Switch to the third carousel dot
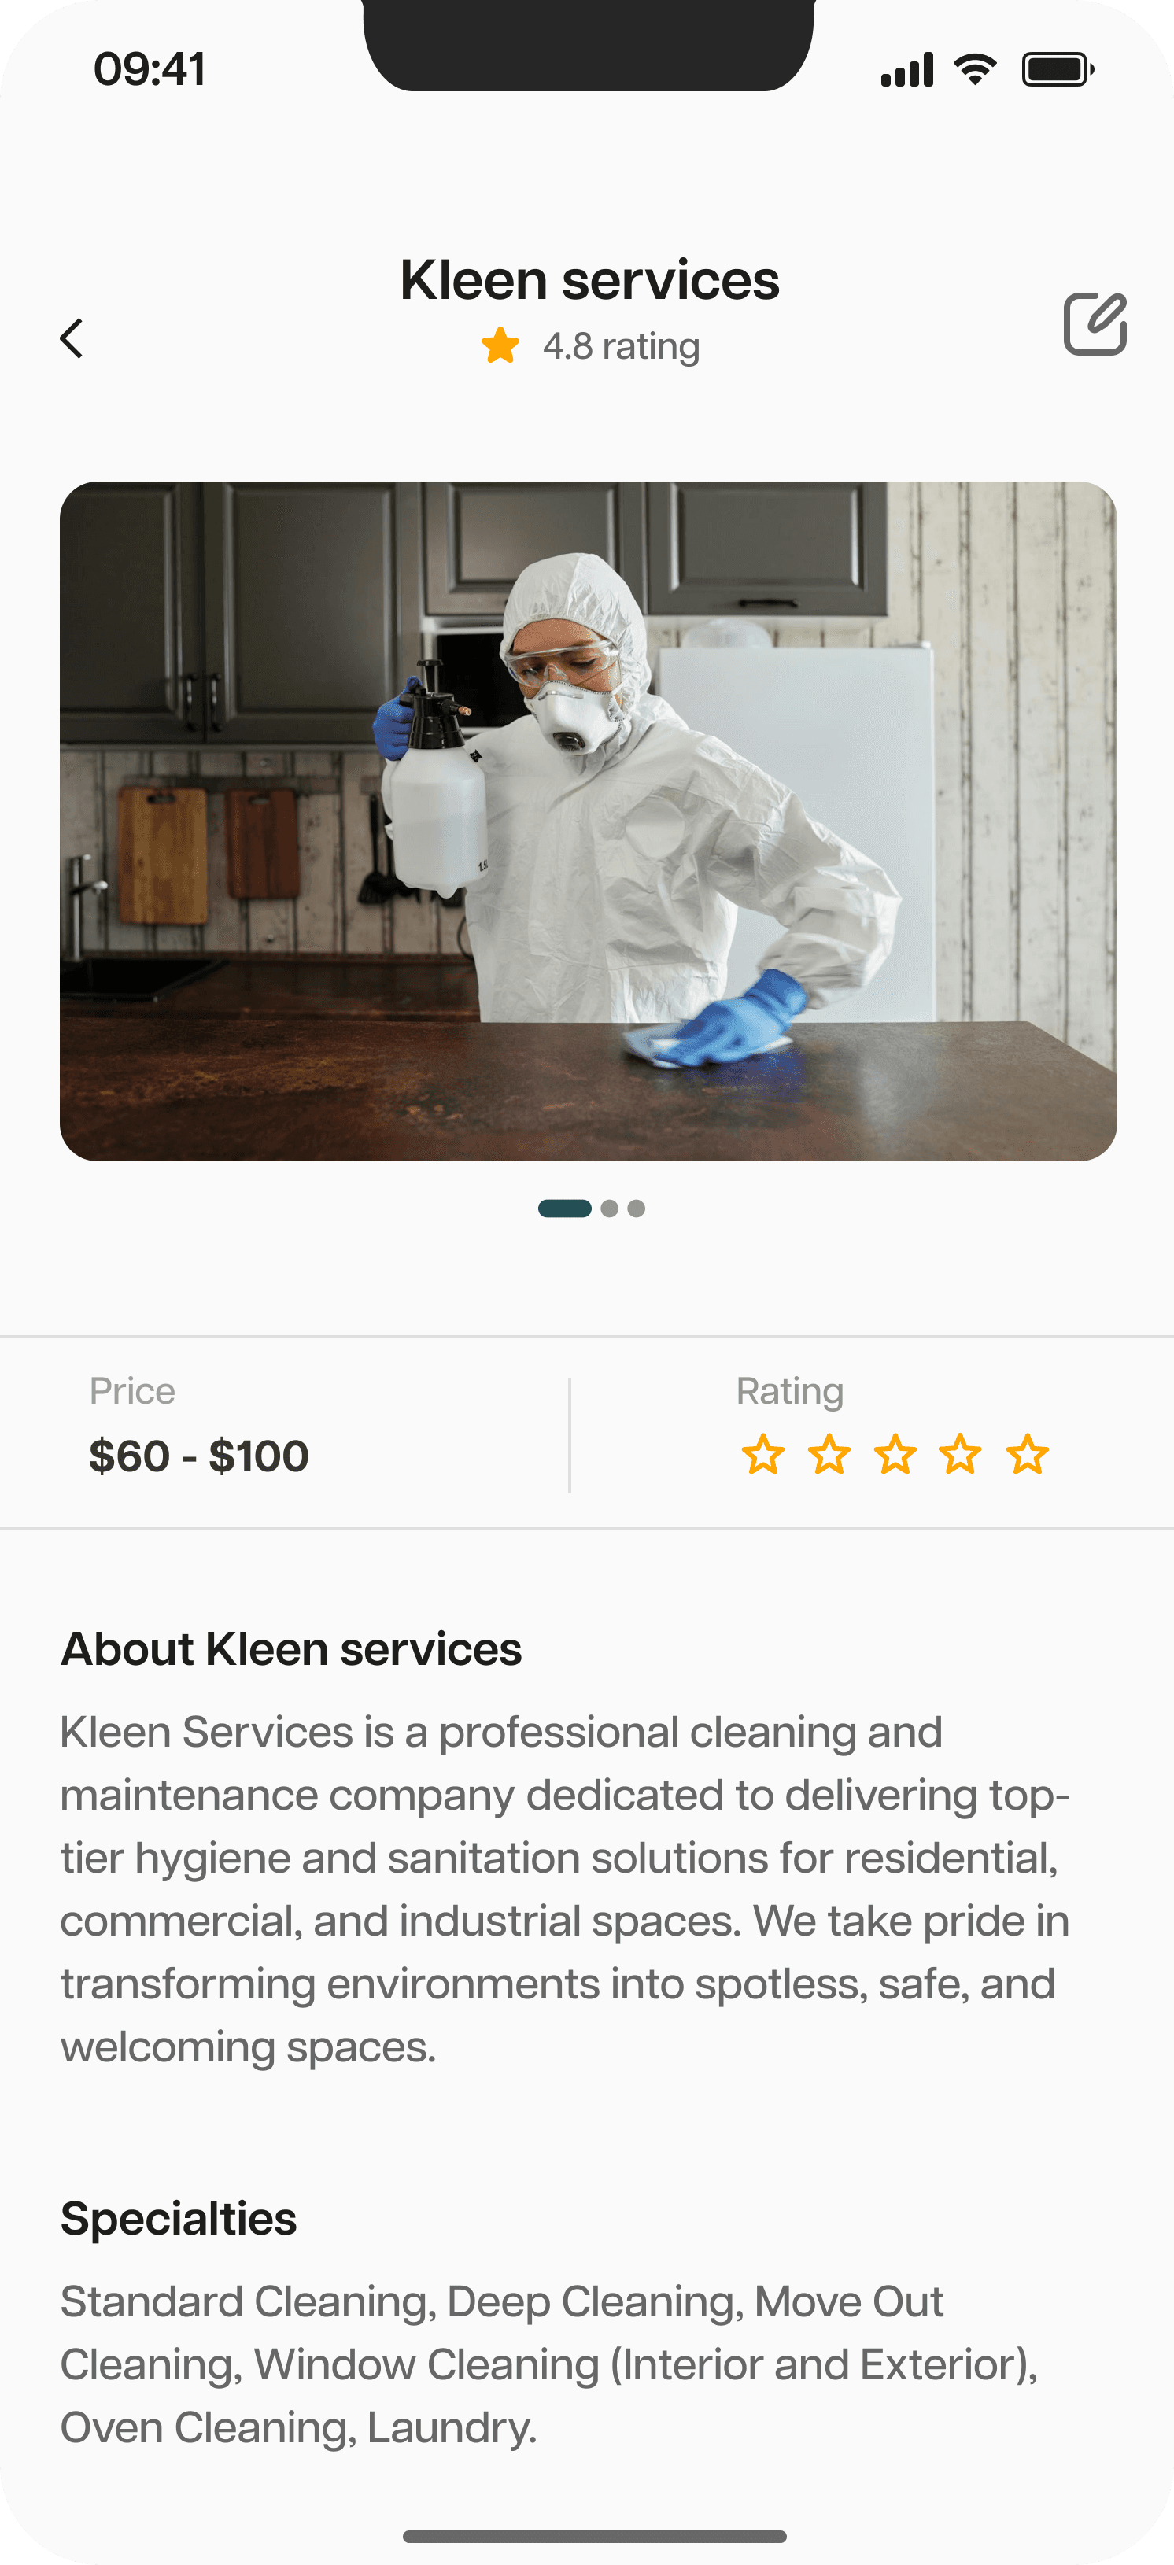The height and width of the screenshot is (2565, 1174). point(637,1208)
